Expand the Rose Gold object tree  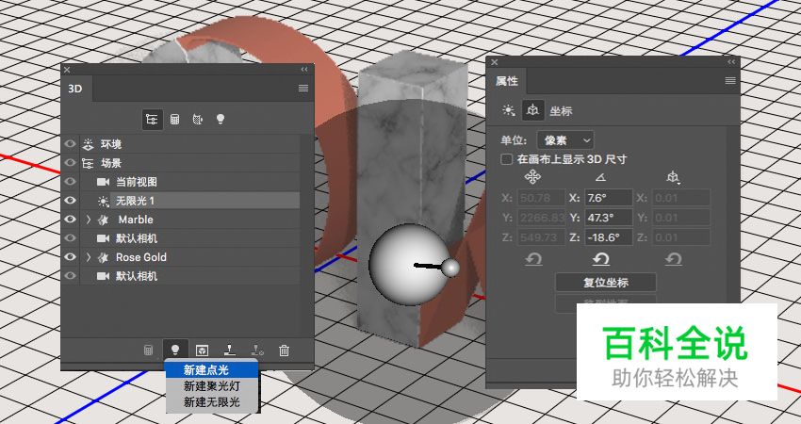(89, 257)
